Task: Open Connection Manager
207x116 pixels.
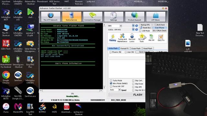Action: [93, 16]
